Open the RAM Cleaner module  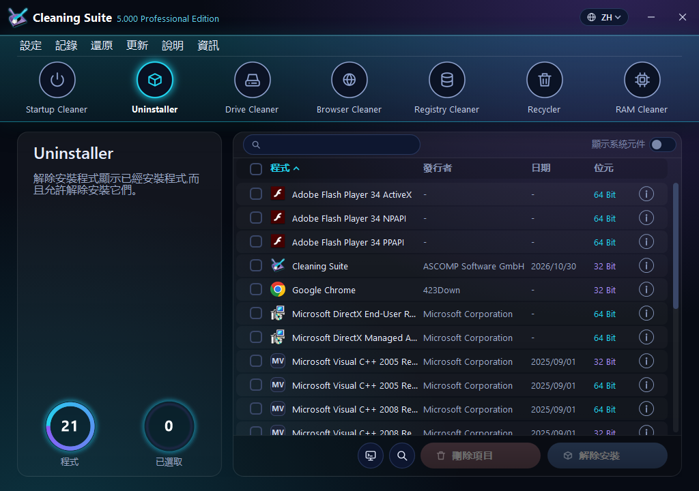[642, 80]
